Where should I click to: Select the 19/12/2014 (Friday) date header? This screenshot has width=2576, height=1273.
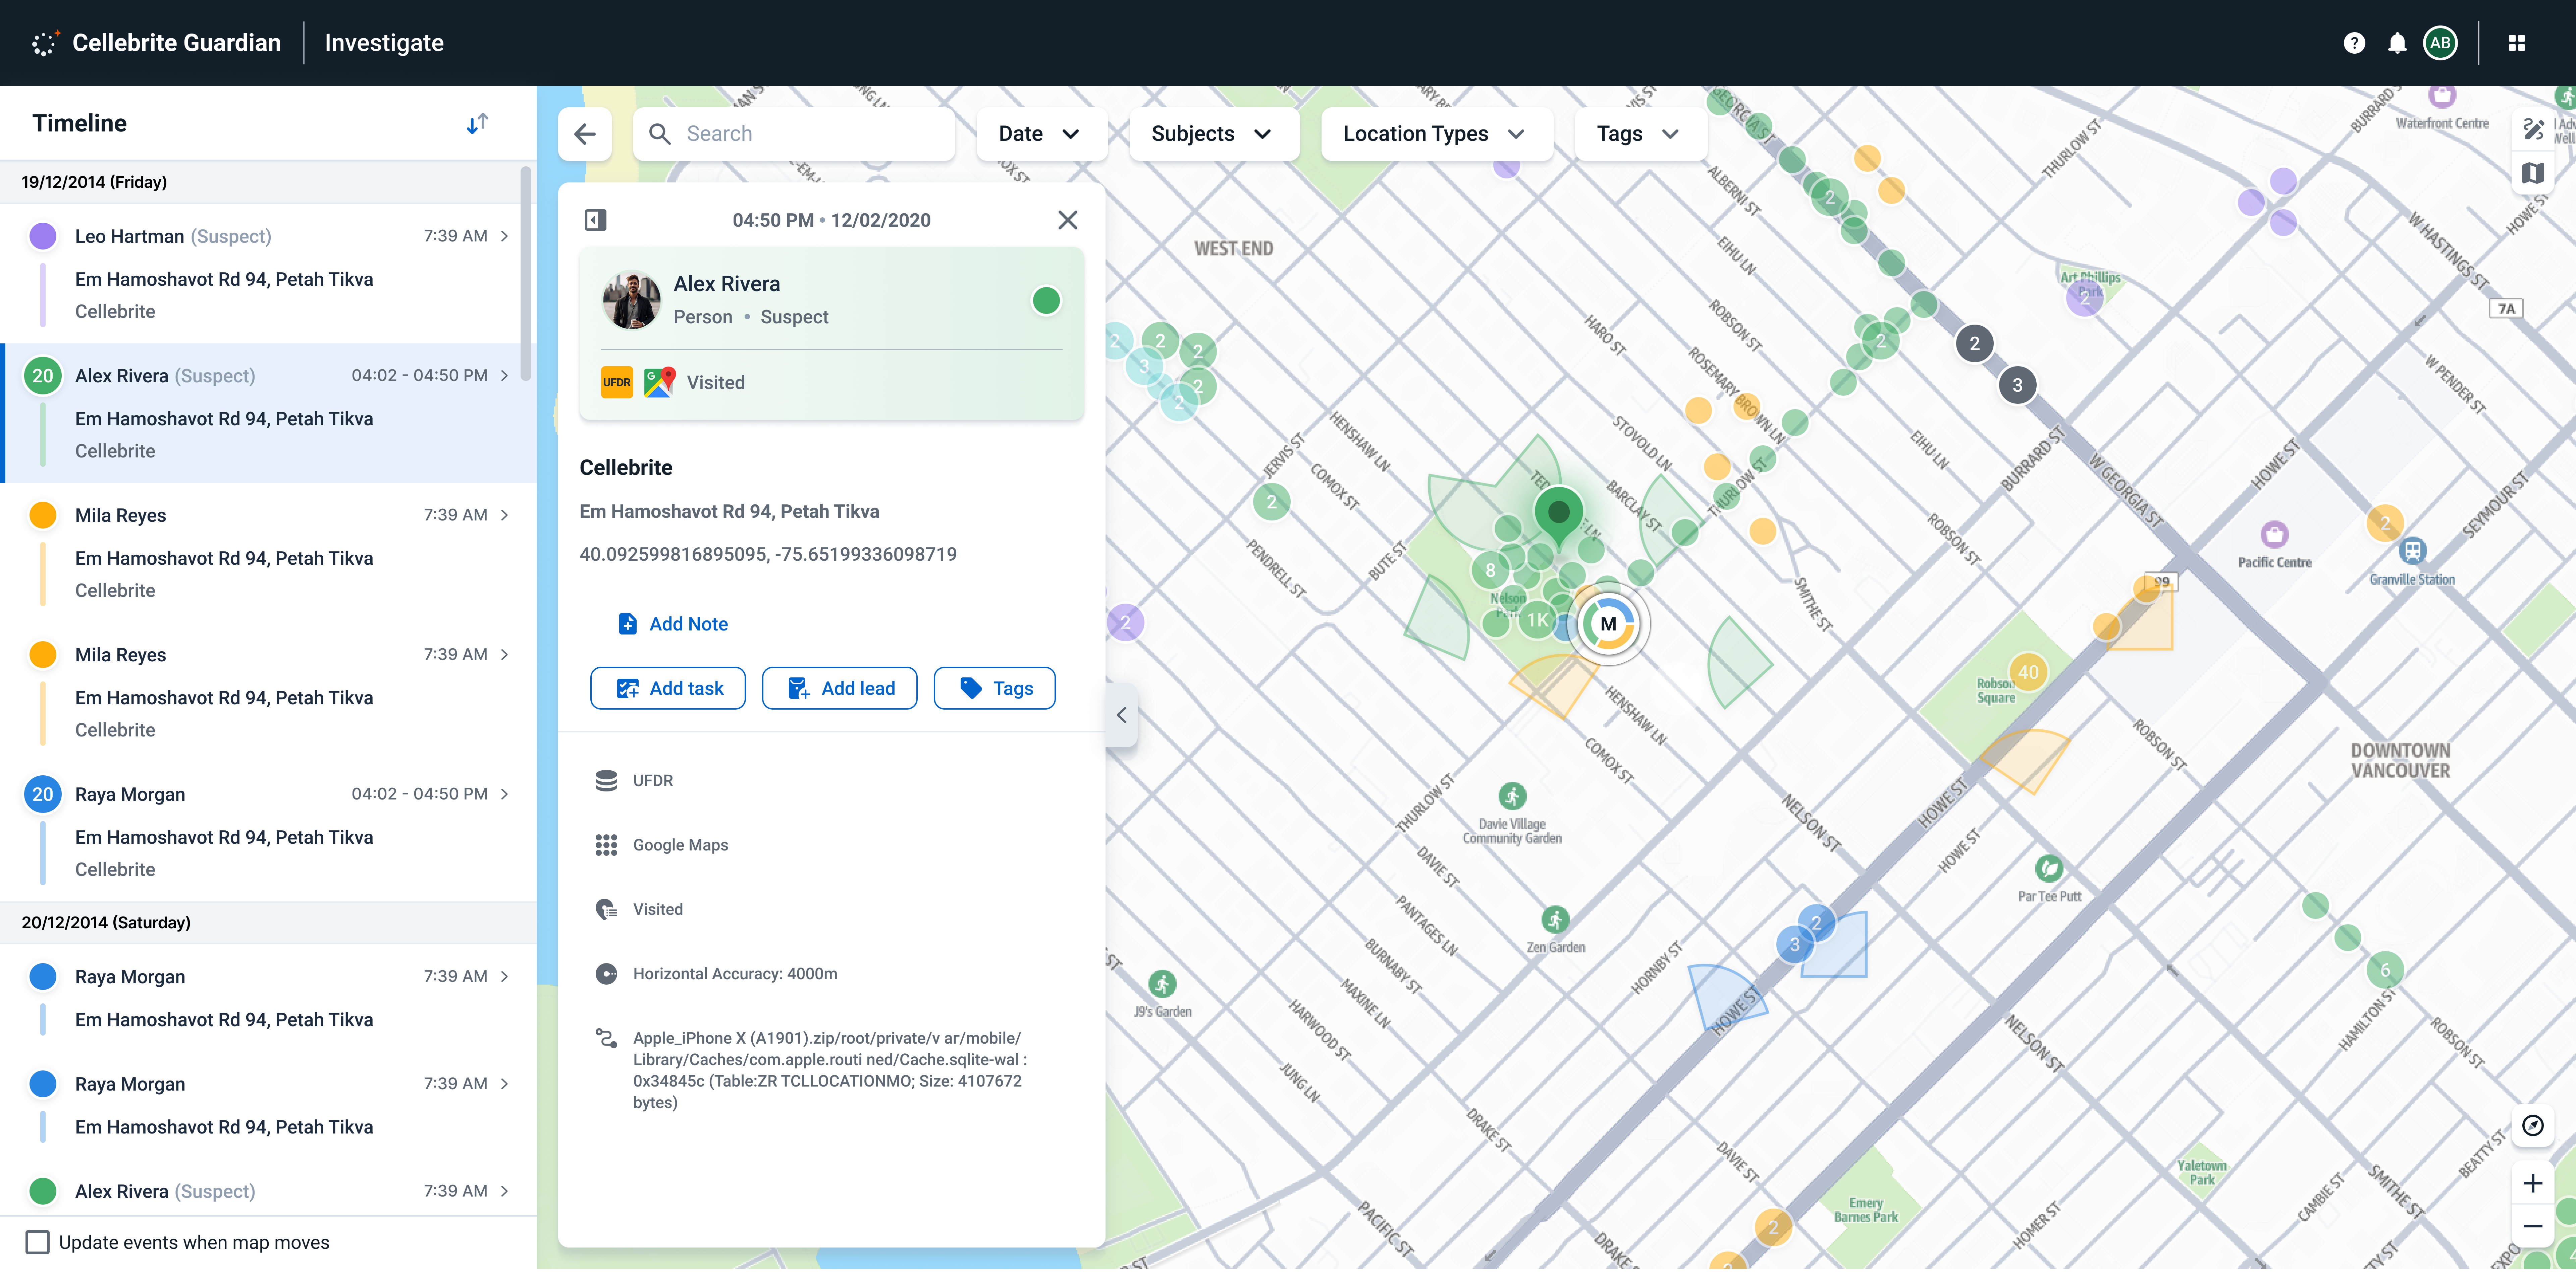tap(94, 182)
